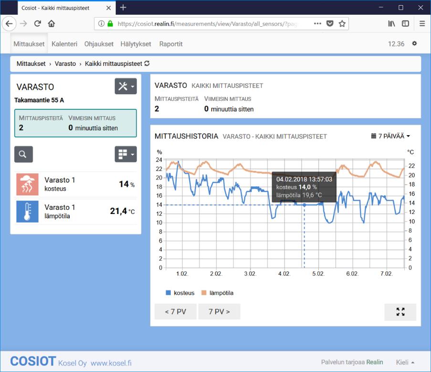Select the green Mittauspisteitä summary card
This screenshot has width=431, height=372.
tap(75, 123)
